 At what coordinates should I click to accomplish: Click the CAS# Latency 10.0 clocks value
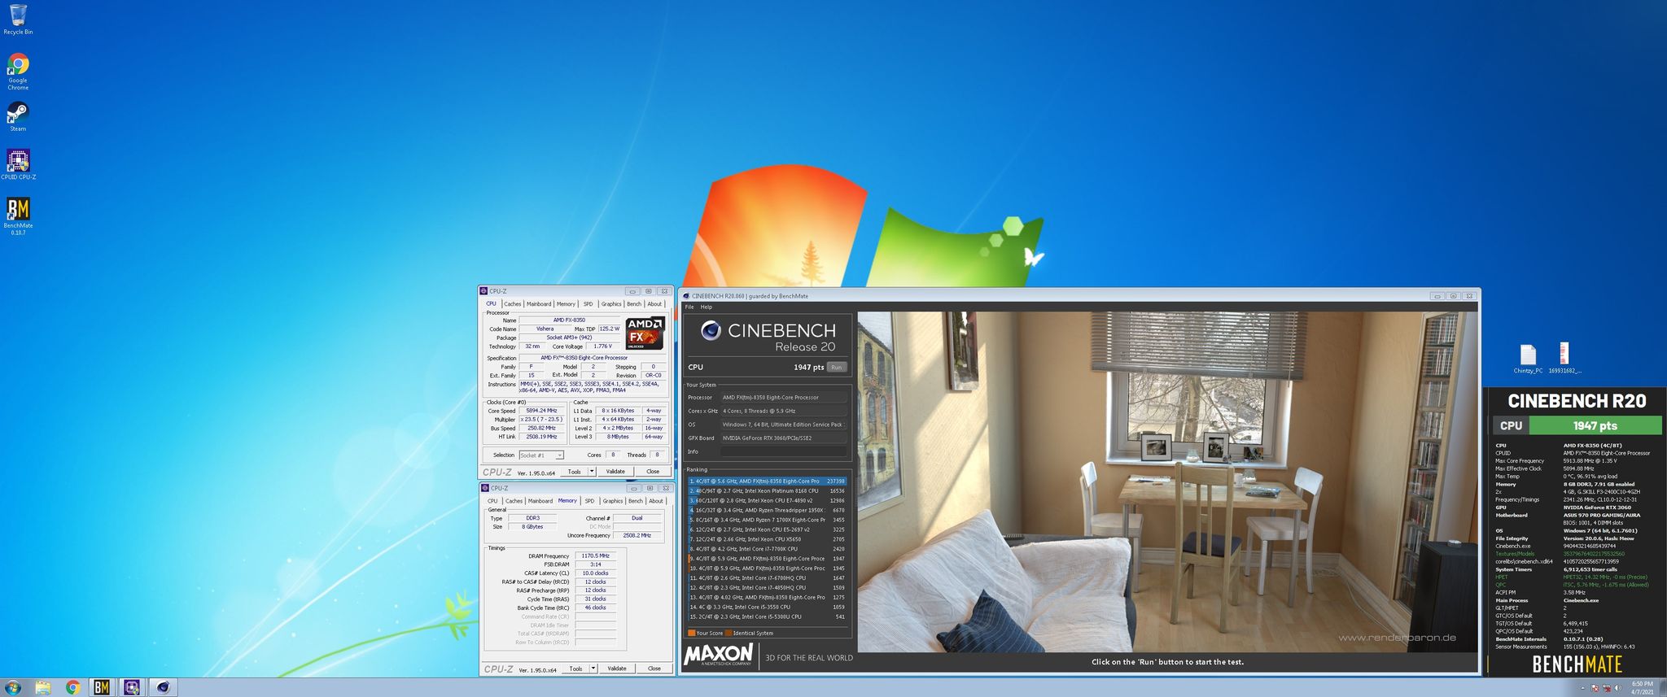pyautogui.click(x=596, y=573)
